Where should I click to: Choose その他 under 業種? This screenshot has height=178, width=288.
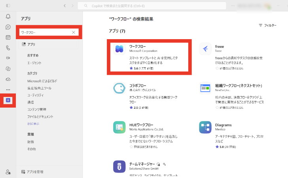(x=32, y=149)
